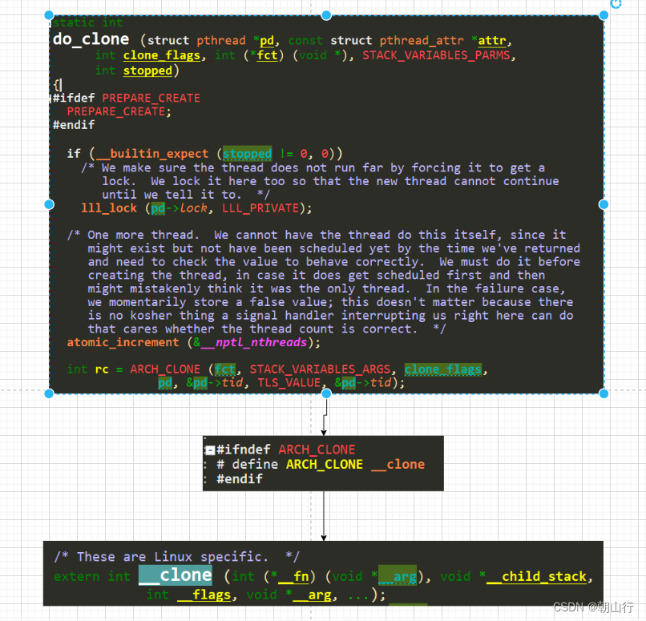Viewport: 646px width, 621px height.
Task: Click the __fn parameter
Action: (293, 576)
